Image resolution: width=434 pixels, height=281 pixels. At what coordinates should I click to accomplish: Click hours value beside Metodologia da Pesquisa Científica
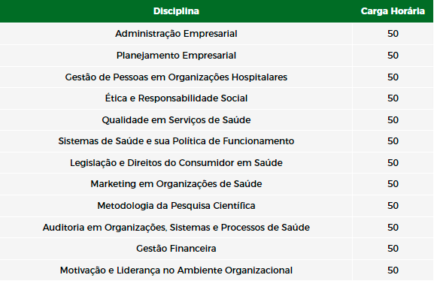click(x=393, y=206)
